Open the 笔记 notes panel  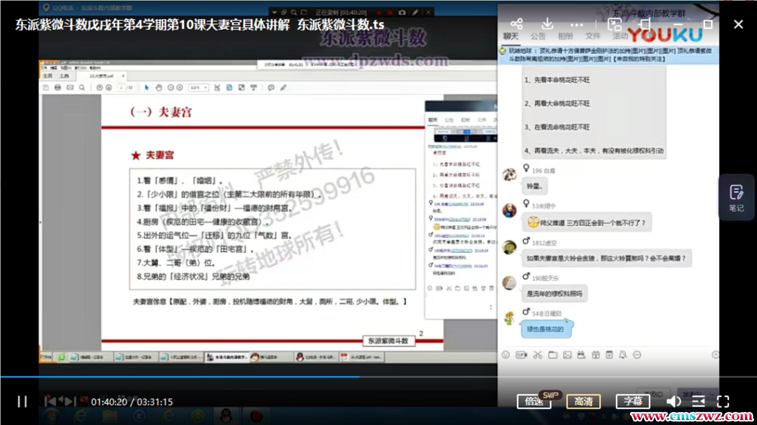[736, 198]
